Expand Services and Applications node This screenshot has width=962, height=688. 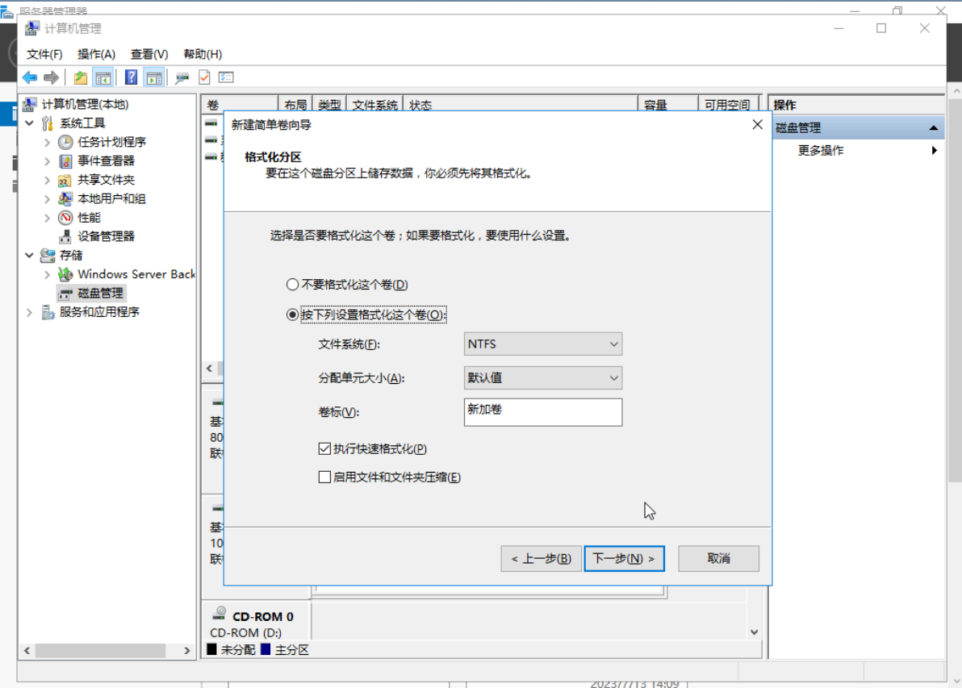pos(29,312)
